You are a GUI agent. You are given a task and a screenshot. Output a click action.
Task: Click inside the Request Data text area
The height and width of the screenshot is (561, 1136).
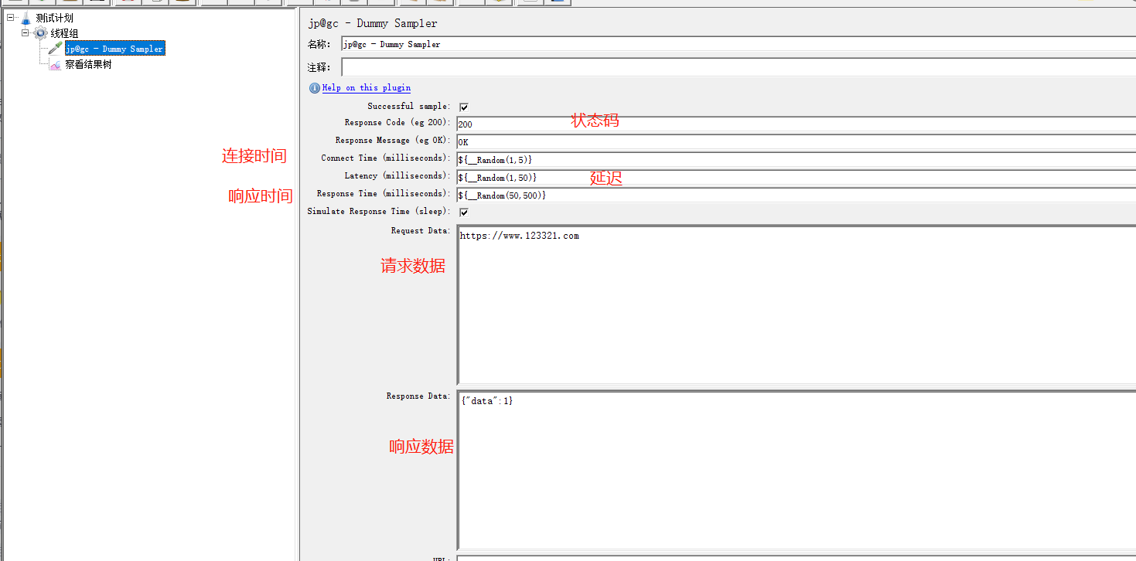[x=797, y=305]
